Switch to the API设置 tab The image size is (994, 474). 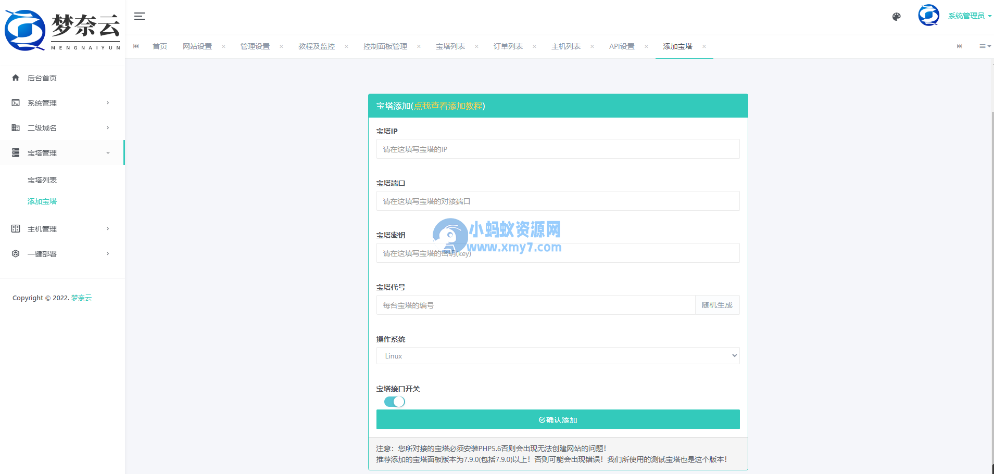pyautogui.click(x=622, y=46)
